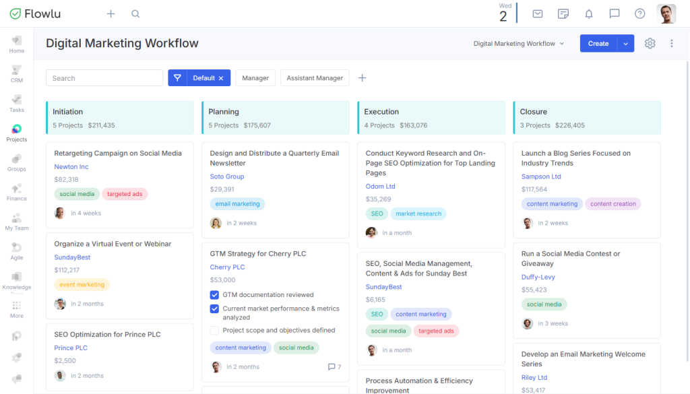Open the notes icon in header
Screen dimensions: 690x394
563,13
